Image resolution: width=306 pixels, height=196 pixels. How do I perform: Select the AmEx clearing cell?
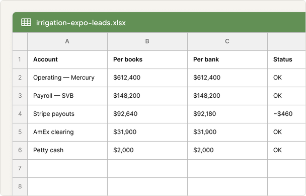67,133
